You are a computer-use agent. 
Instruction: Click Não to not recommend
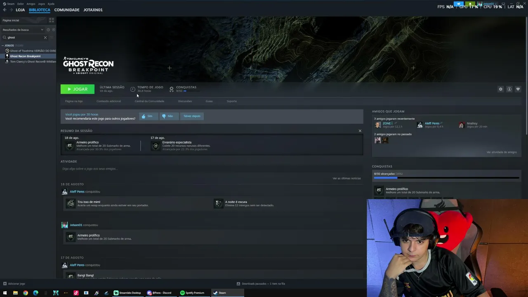point(168,116)
